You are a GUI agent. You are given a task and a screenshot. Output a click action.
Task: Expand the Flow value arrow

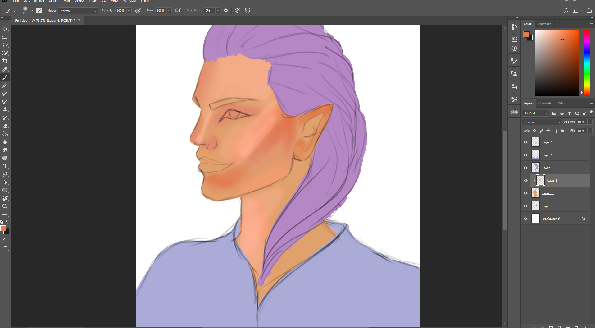(169, 11)
